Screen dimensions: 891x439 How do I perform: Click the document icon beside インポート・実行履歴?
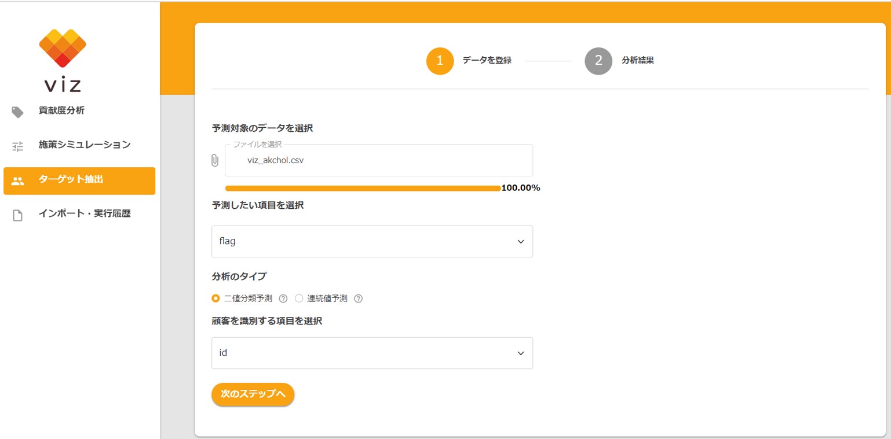point(18,216)
